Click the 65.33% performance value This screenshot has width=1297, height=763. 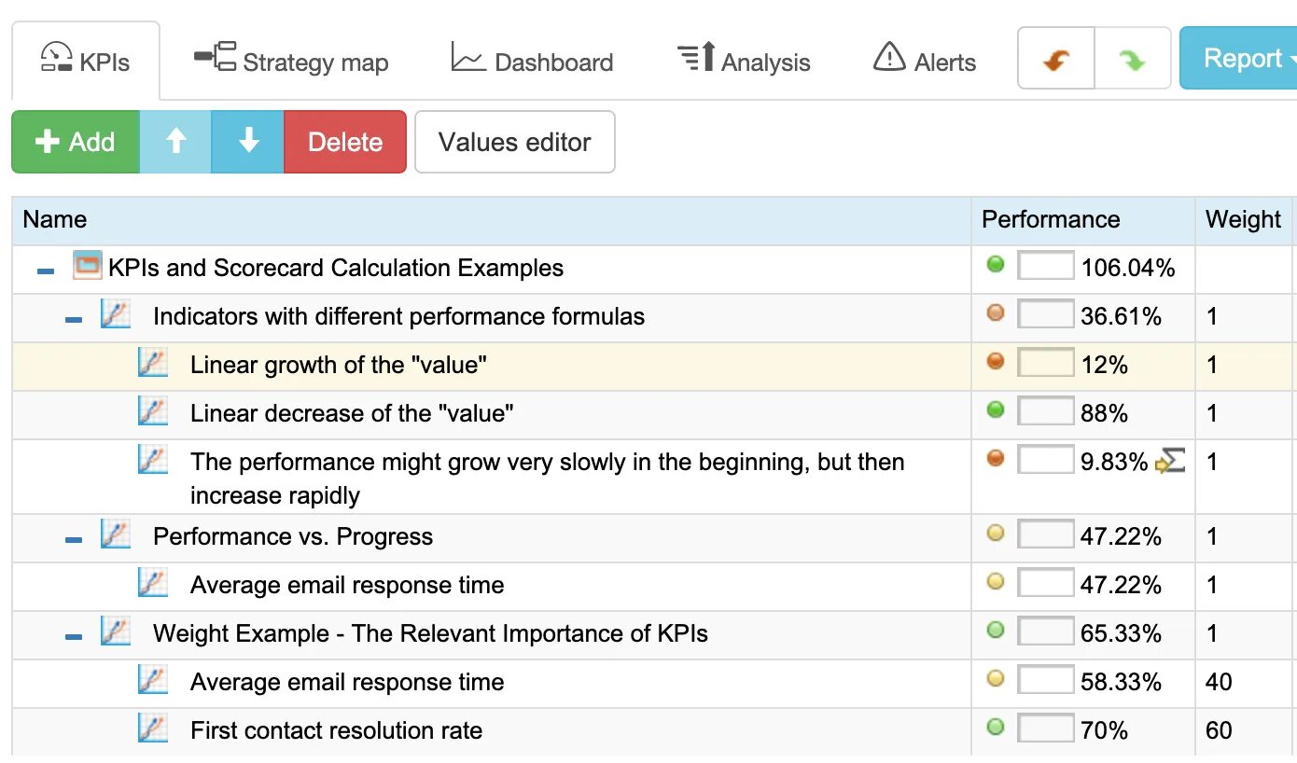(x=1122, y=634)
